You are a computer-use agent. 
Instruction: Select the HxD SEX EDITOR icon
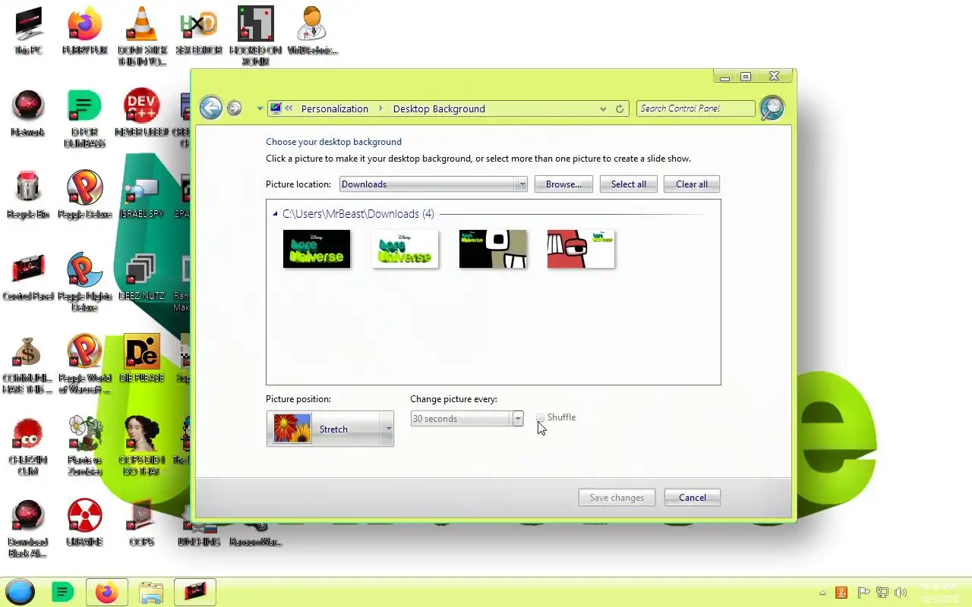coord(198,31)
